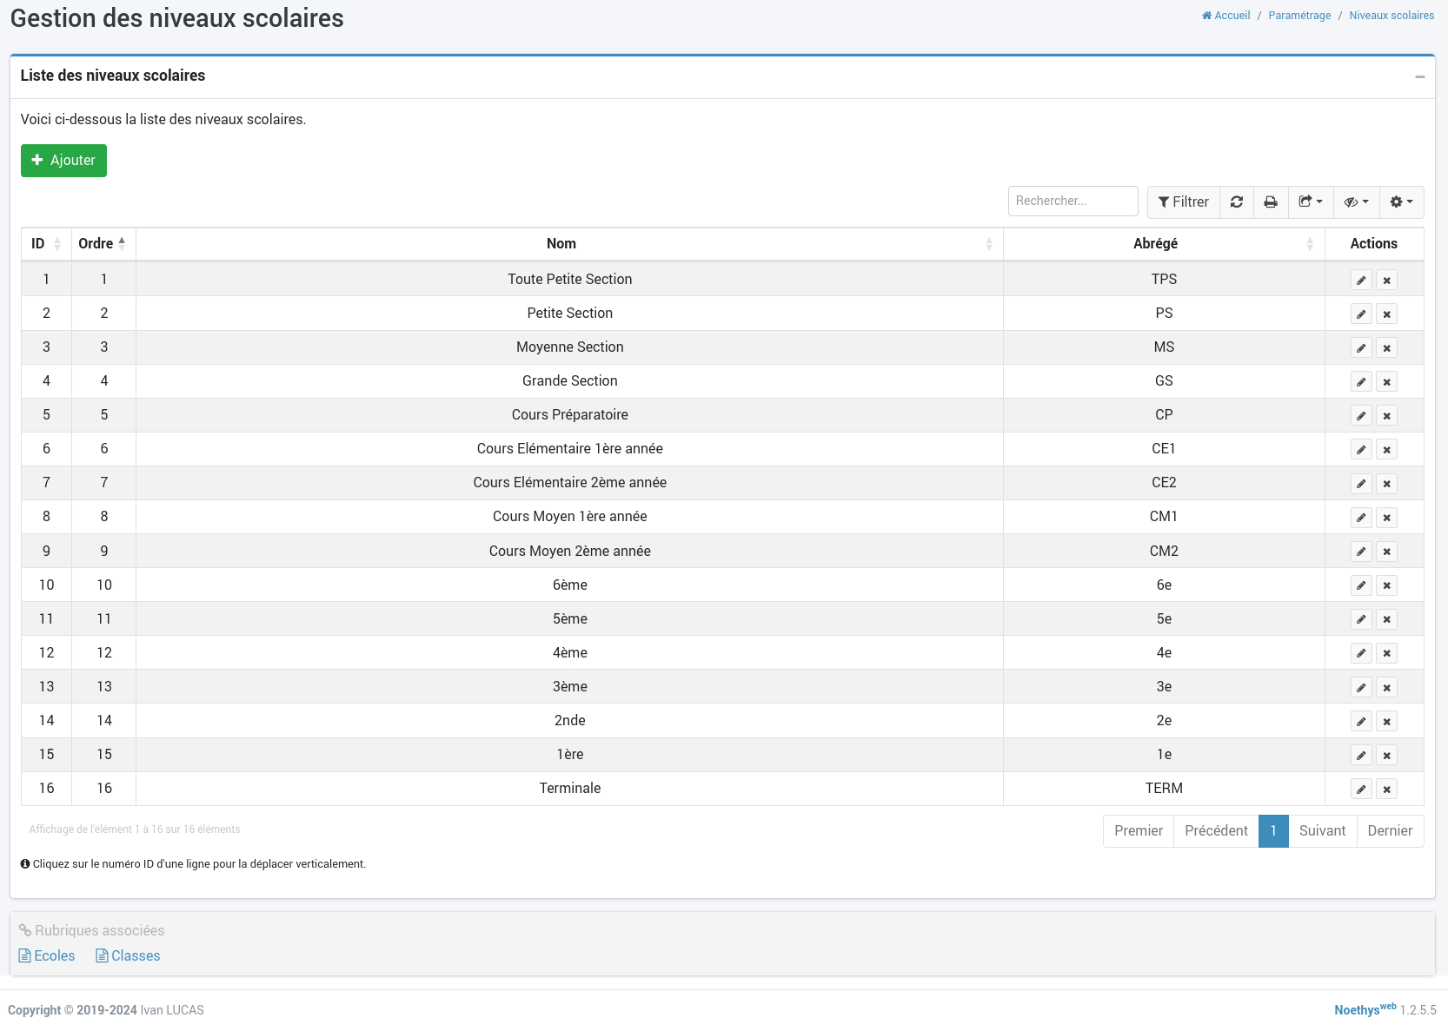Collapse the Liste des niveaux scolaires panel

point(1419,76)
